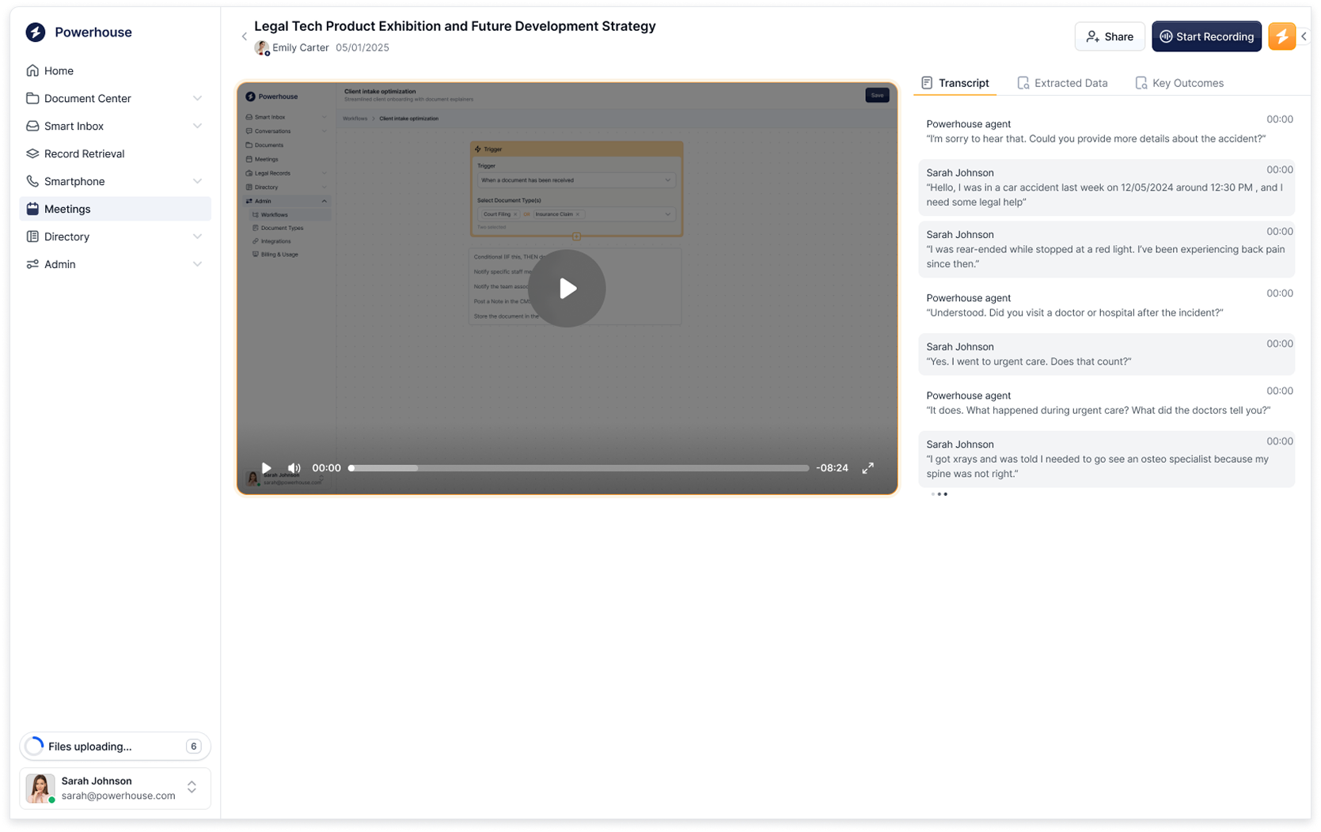This screenshot has height=832, width=1321.
Task: Play the video with the center play button
Action: 567,289
